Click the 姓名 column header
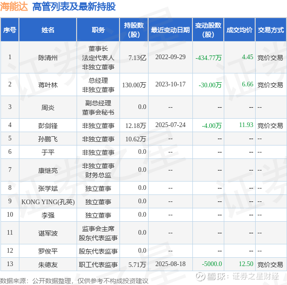Image resolution: width=287 pixels, height=285 pixels. (x=48, y=30)
